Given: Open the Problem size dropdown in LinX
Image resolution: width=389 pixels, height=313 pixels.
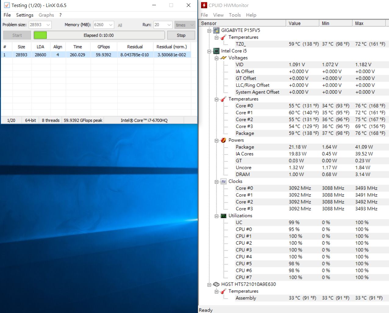Looking at the screenshot, I should [48, 25].
